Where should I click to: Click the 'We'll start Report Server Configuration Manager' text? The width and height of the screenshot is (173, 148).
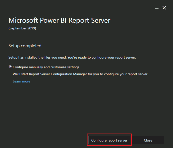(x=80, y=74)
